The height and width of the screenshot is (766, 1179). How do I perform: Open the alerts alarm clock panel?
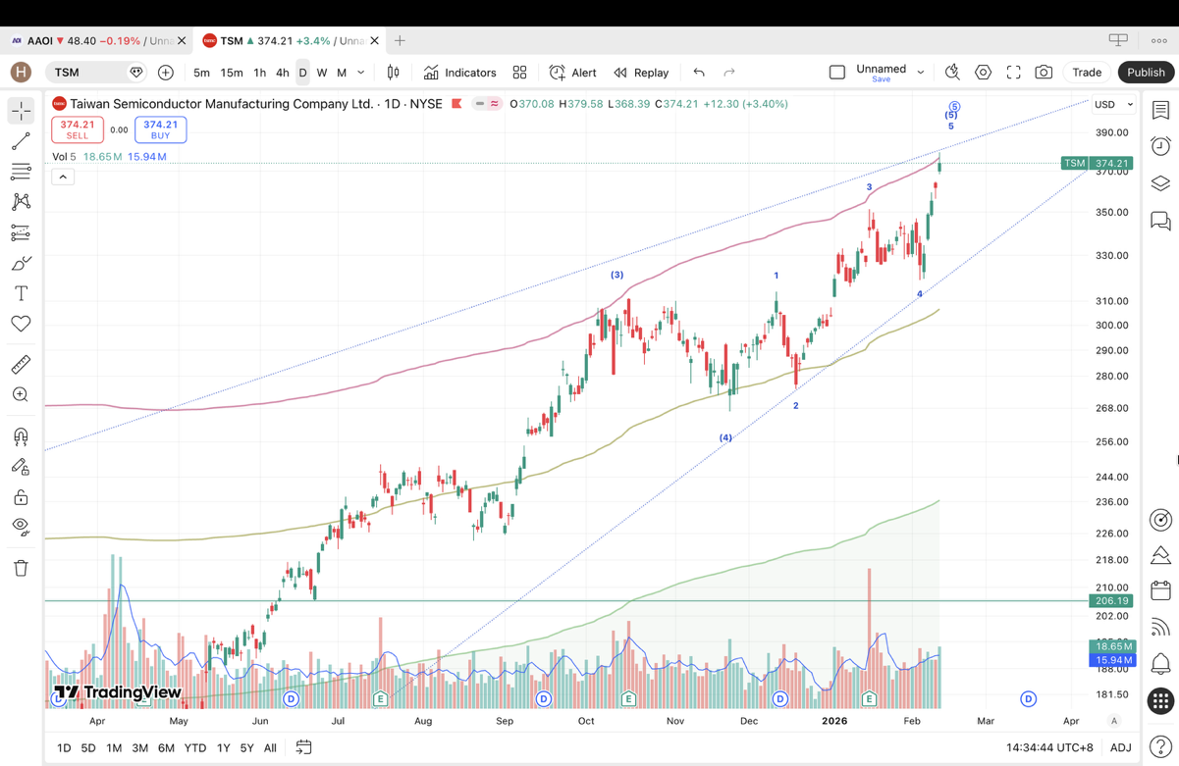coord(1160,146)
